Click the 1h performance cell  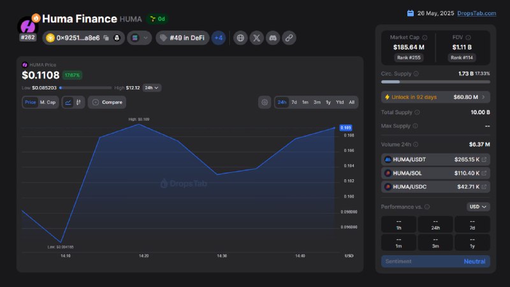[x=398, y=224]
